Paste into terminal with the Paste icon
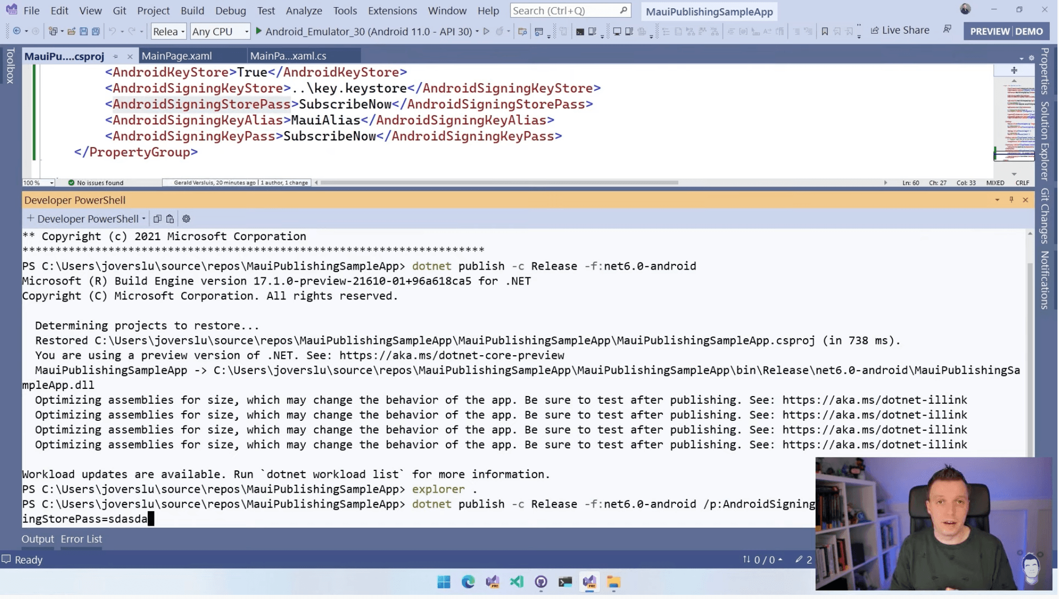1059x599 pixels. pos(170,219)
